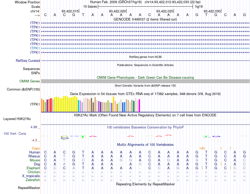Viewport: 250px width, 194px height.
Task: Click the X_tropicalis alignment row label
Action: 31,176
